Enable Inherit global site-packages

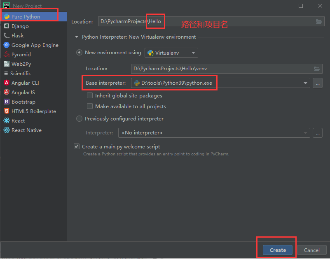[x=90, y=95]
